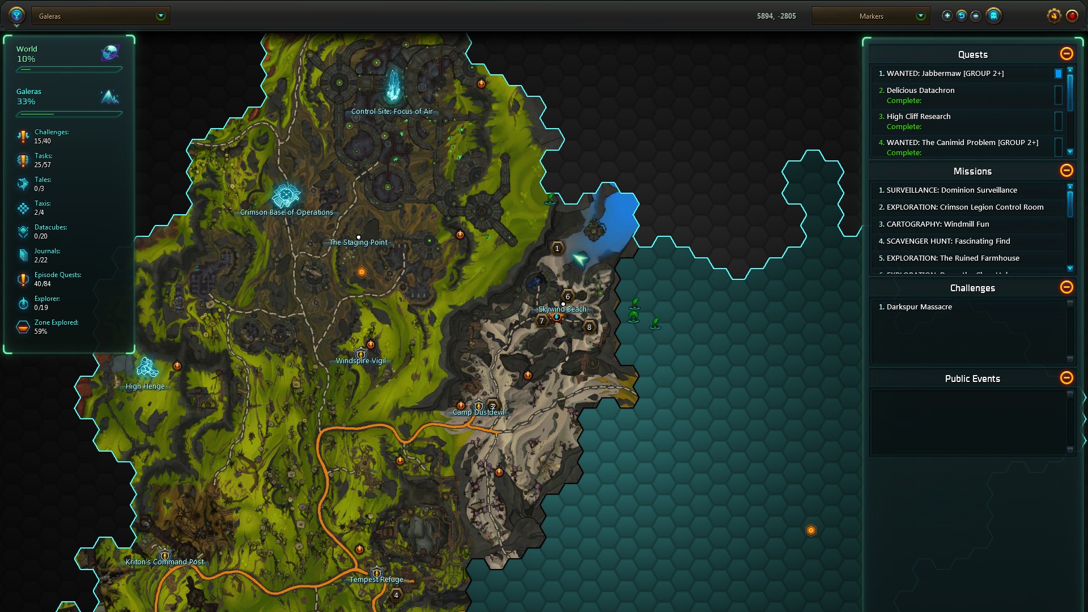Select Darkspur Massacre challenge
This screenshot has height=612, width=1088.
[x=919, y=307]
